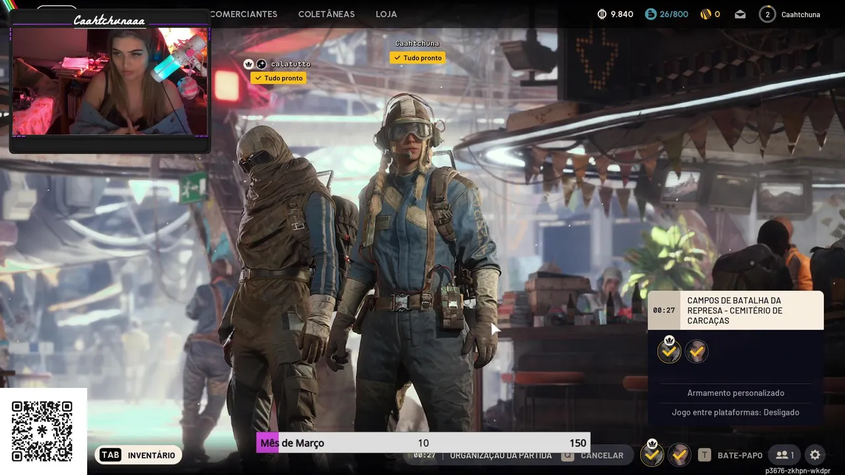Open the level 2 player badge
The width and height of the screenshot is (845, 475).
767,14
